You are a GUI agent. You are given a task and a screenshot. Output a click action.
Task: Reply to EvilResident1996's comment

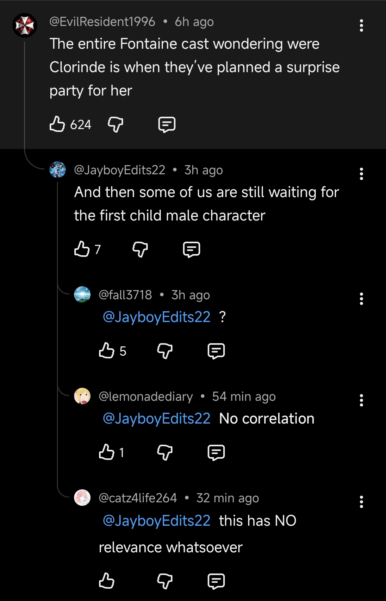[167, 124]
